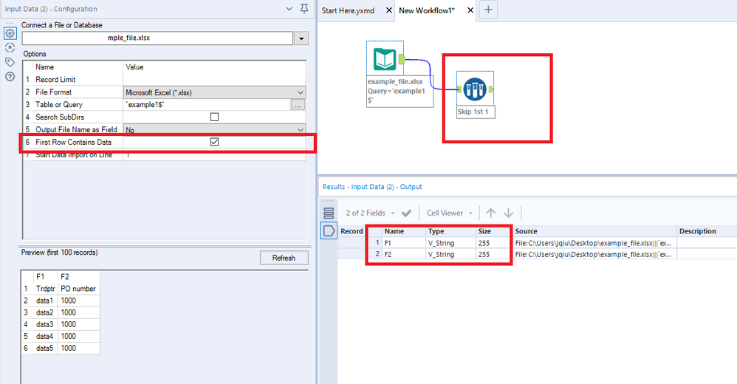Switch to the Start Here.yxmd tab
Image resolution: width=737 pixels, height=384 pixels.
[349, 10]
